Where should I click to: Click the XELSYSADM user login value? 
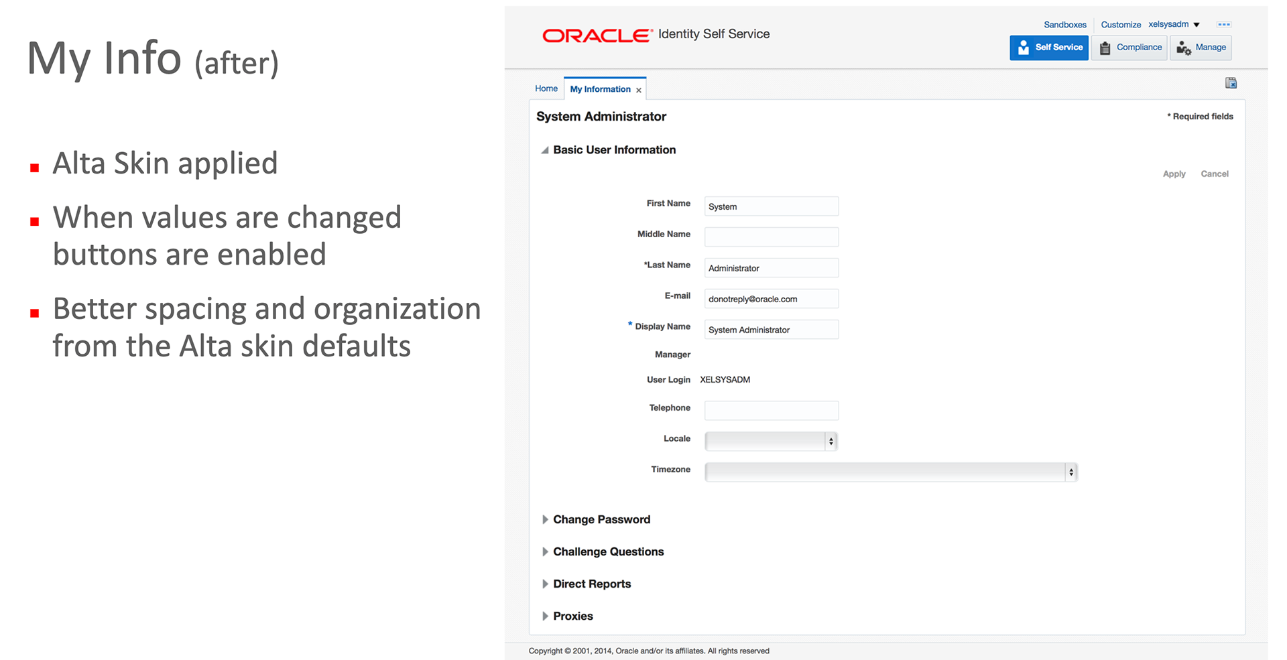[x=725, y=380]
